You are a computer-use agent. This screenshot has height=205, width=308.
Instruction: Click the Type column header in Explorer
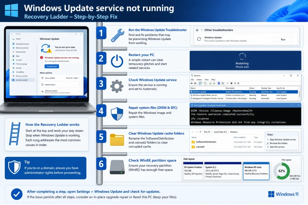coord(256,137)
